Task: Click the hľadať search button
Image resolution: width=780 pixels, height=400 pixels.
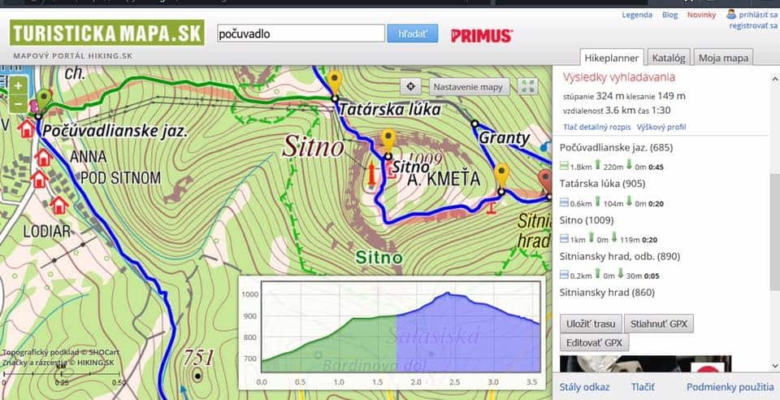Action: [413, 34]
